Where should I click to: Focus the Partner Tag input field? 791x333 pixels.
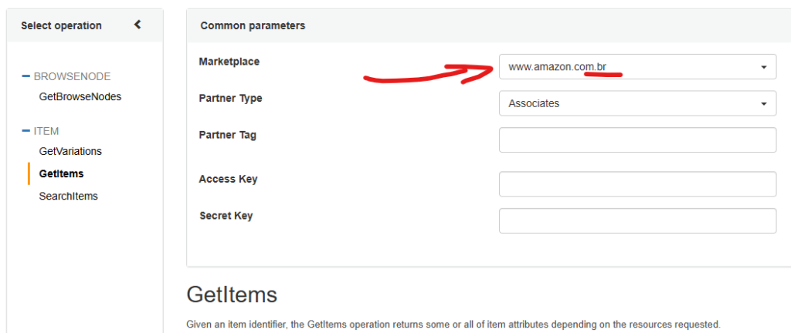pyautogui.click(x=637, y=140)
